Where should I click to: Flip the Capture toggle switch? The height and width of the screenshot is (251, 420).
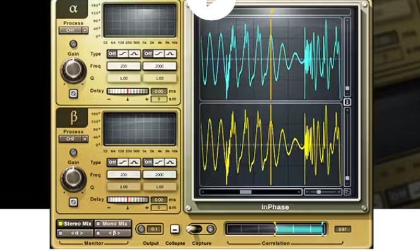[195, 229]
